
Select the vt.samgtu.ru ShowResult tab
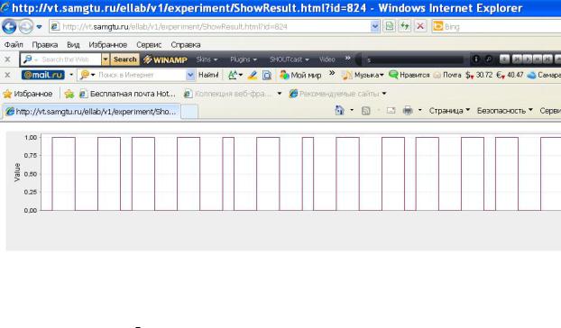click(91, 112)
